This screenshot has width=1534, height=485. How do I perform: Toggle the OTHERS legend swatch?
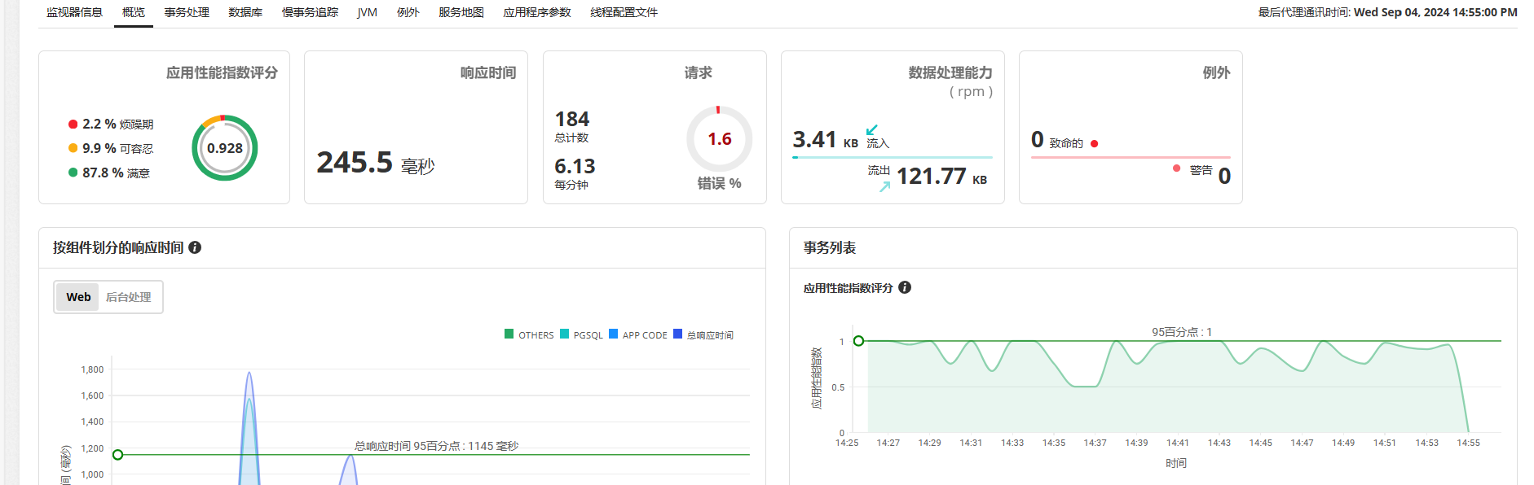(509, 334)
